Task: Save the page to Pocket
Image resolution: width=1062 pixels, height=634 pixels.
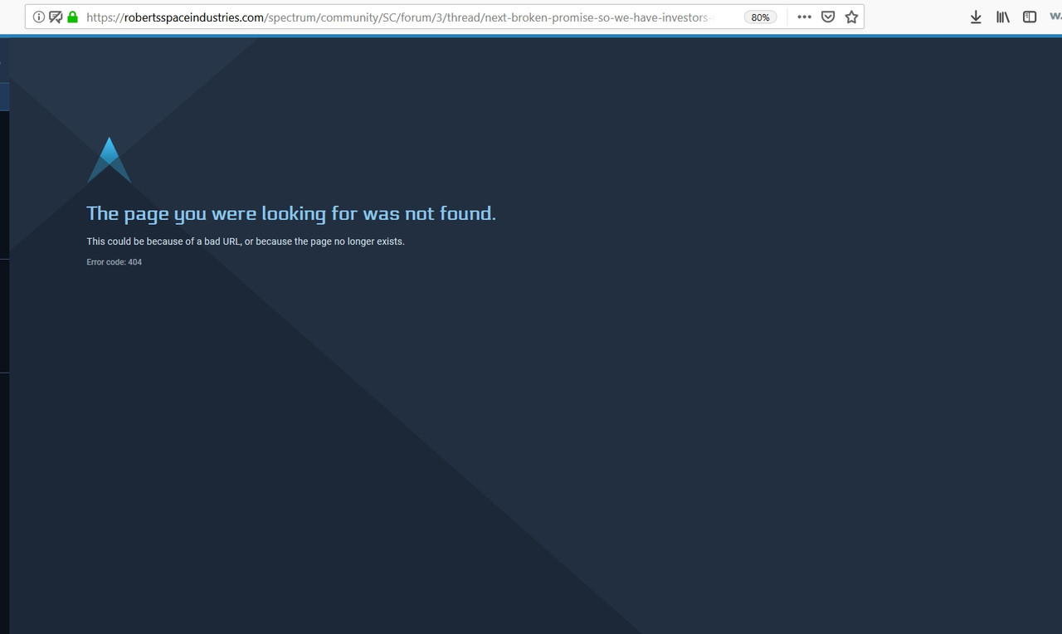Action: [828, 17]
